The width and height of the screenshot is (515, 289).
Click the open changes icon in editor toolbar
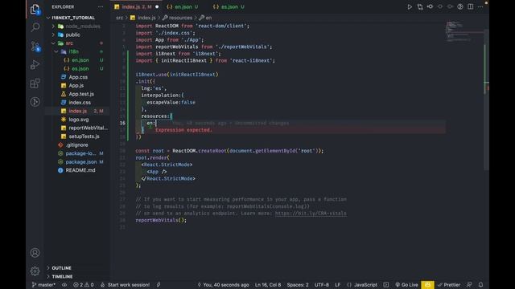(420, 6)
